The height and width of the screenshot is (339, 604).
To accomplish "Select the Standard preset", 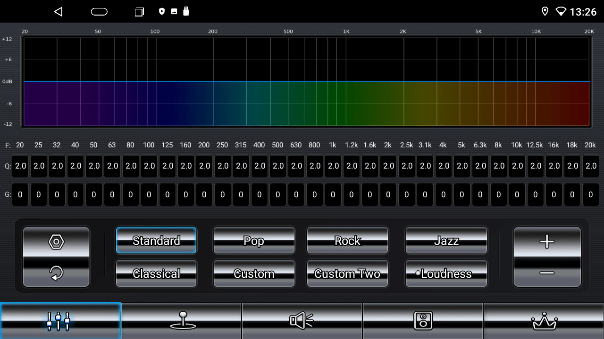I will (x=156, y=241).
